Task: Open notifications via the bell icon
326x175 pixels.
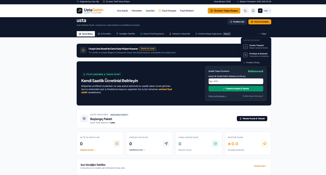Action: 253,11
